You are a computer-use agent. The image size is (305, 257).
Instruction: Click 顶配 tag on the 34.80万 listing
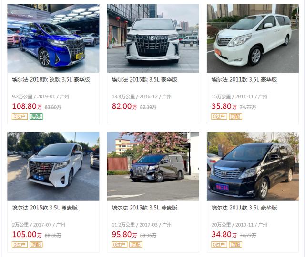(235, 245)
